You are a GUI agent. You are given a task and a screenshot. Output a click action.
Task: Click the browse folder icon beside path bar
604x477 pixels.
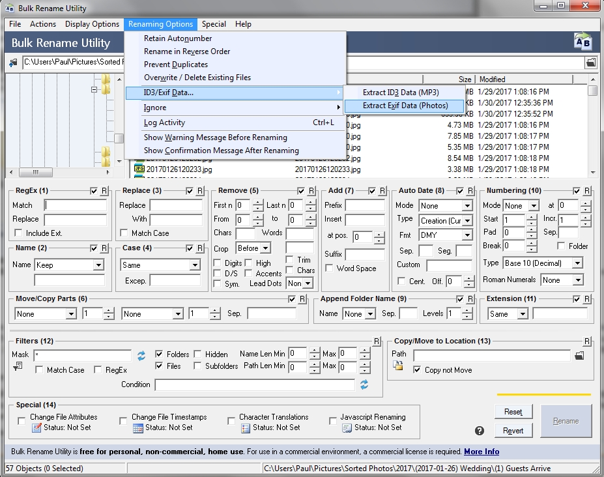click(590, 63)
